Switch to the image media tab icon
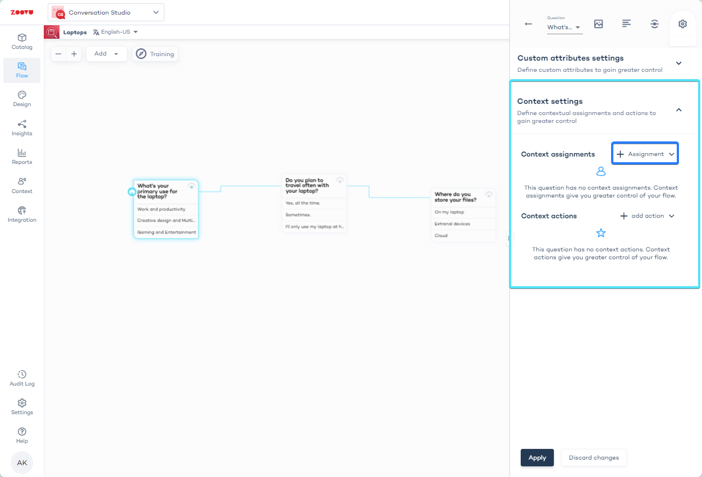 pos(598,24)
